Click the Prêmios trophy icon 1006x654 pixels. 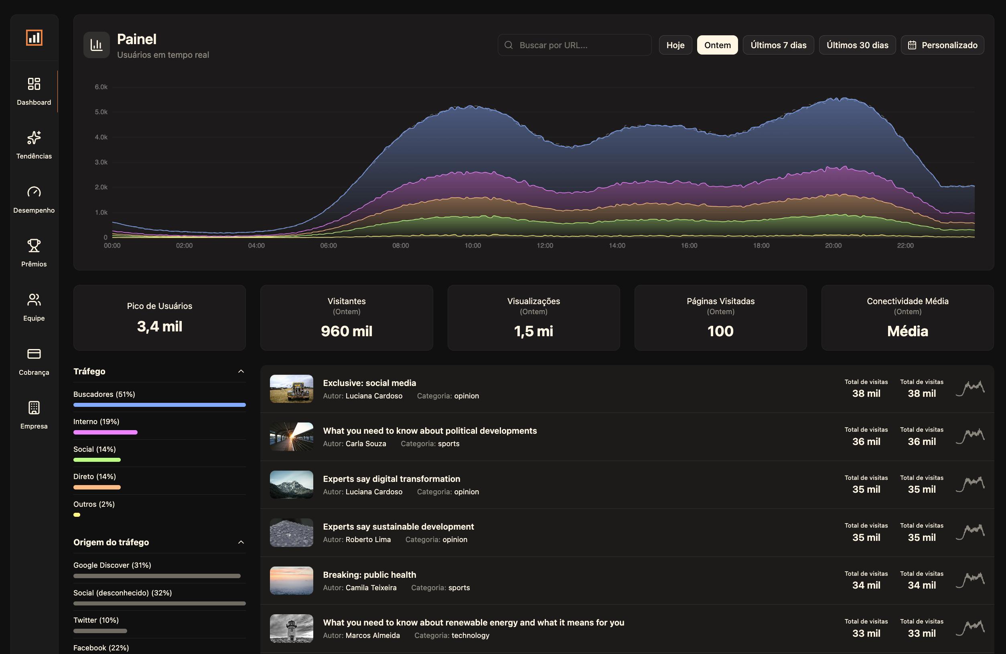pos(34,252)
